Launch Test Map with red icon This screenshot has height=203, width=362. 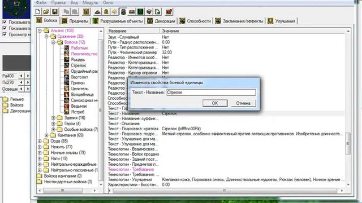169,11
